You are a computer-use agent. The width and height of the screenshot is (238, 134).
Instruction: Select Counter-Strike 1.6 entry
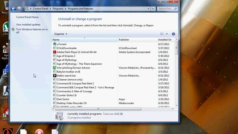pos(67,95)
